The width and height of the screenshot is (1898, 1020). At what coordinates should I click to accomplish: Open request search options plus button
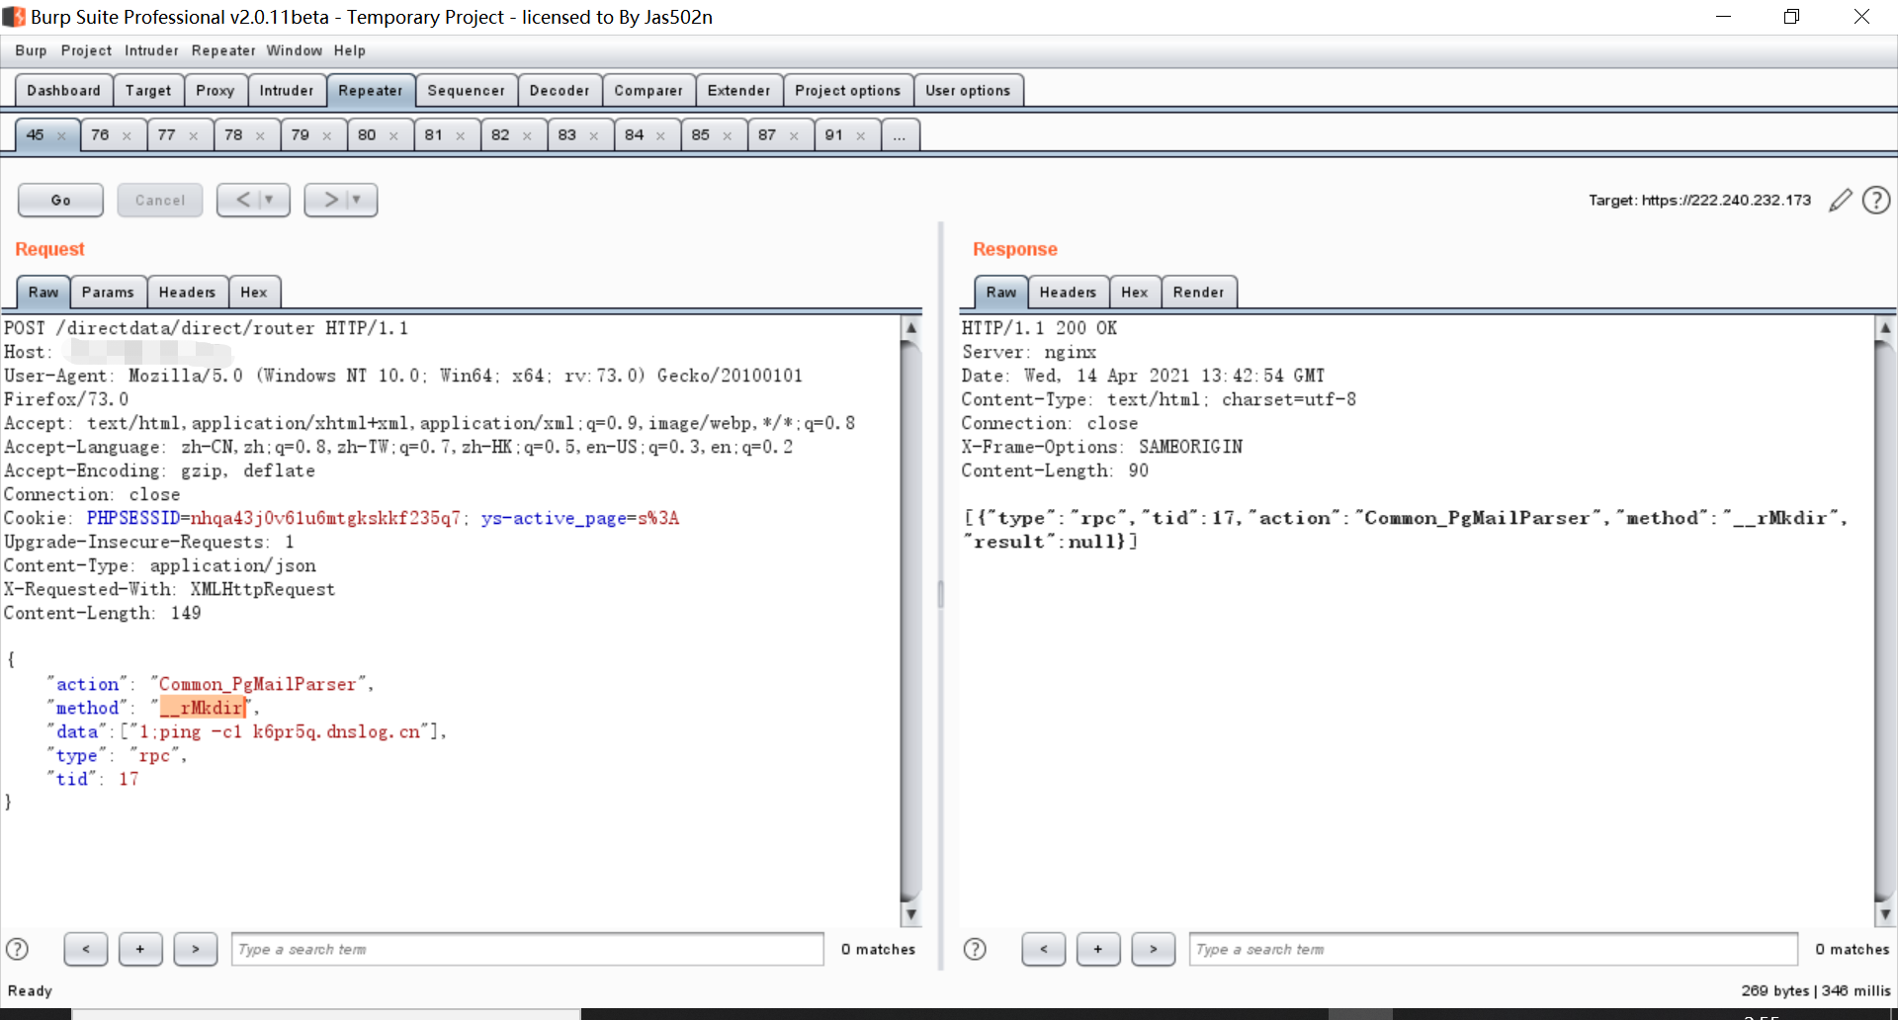click(140, 949)
